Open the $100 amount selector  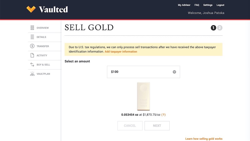pyautogui.click(x=143, y=72)
